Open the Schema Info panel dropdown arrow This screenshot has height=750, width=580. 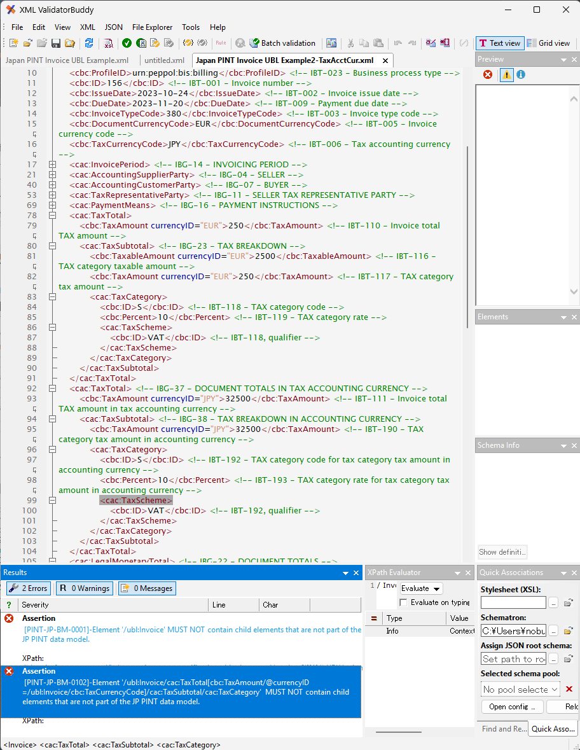[x=563, y=446]
